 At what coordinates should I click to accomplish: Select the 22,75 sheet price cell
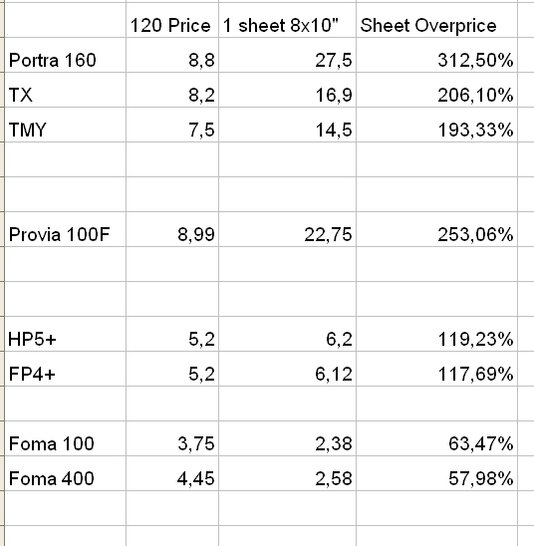pos(287,229)
